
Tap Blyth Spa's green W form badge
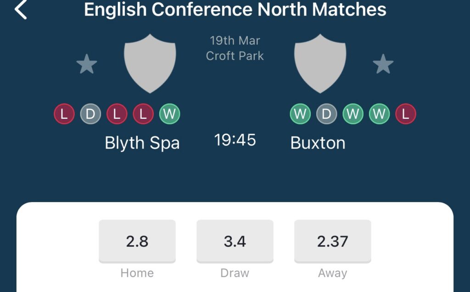pos(170,114)
